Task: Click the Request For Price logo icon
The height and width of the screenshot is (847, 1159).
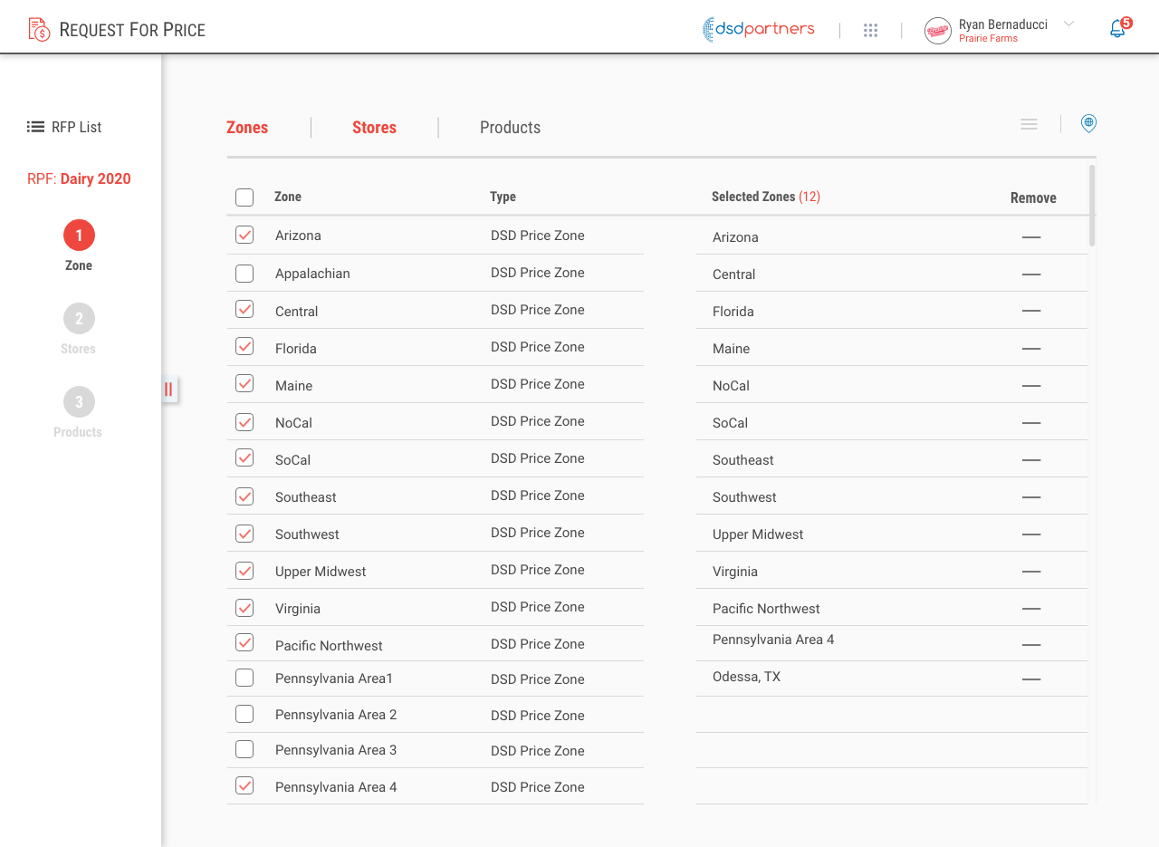Action: click(39, 30)
